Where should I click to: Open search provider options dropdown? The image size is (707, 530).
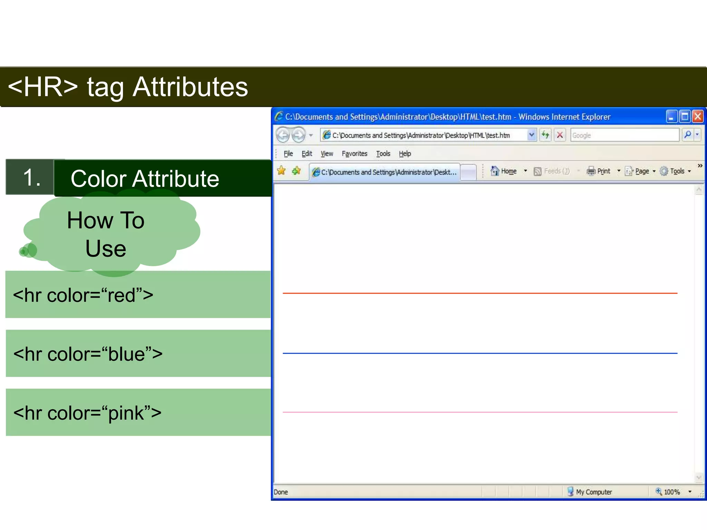[697, 135]
